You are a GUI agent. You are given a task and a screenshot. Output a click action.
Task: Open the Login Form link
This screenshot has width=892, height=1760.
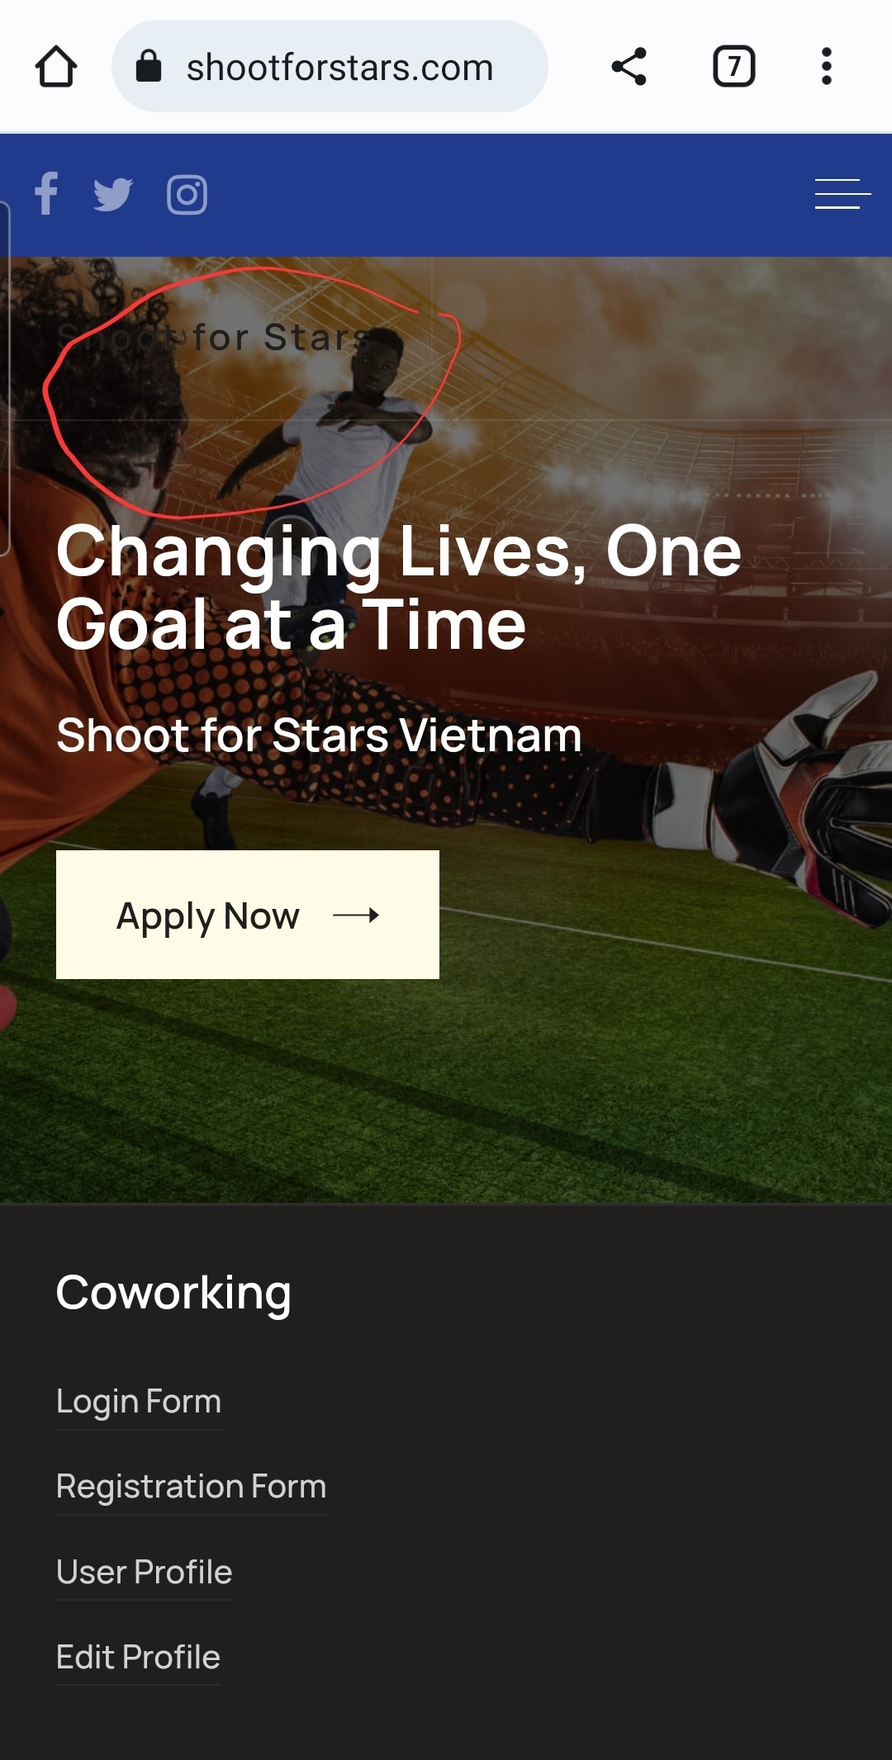click(x=139, y=1402)
